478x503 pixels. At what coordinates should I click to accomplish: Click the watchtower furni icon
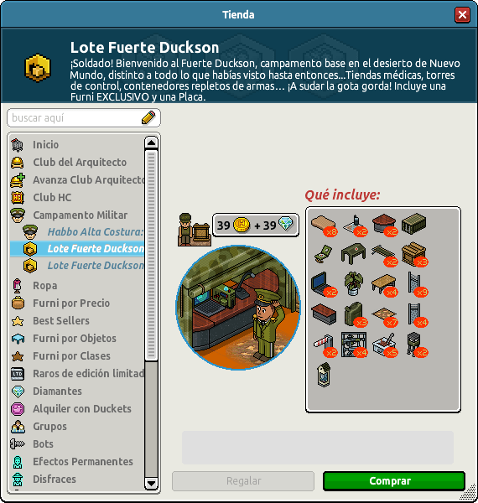(x=413, y=344)
